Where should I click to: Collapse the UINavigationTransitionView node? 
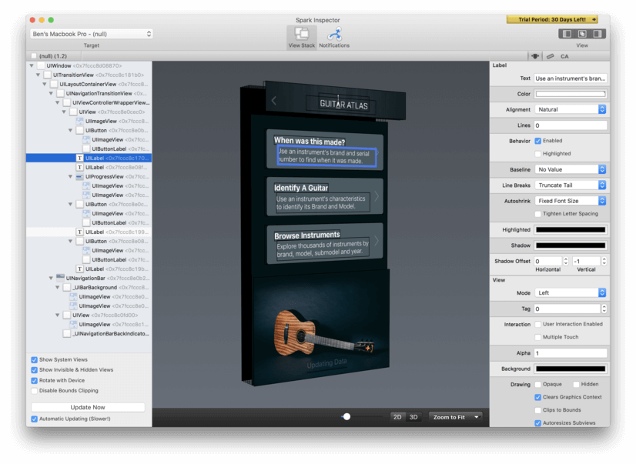point(51,94)
